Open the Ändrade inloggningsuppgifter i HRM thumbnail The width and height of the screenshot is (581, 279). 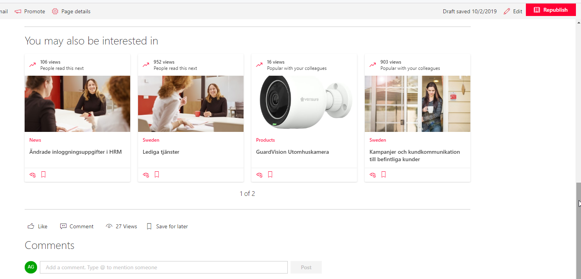[x=77, y=104]
